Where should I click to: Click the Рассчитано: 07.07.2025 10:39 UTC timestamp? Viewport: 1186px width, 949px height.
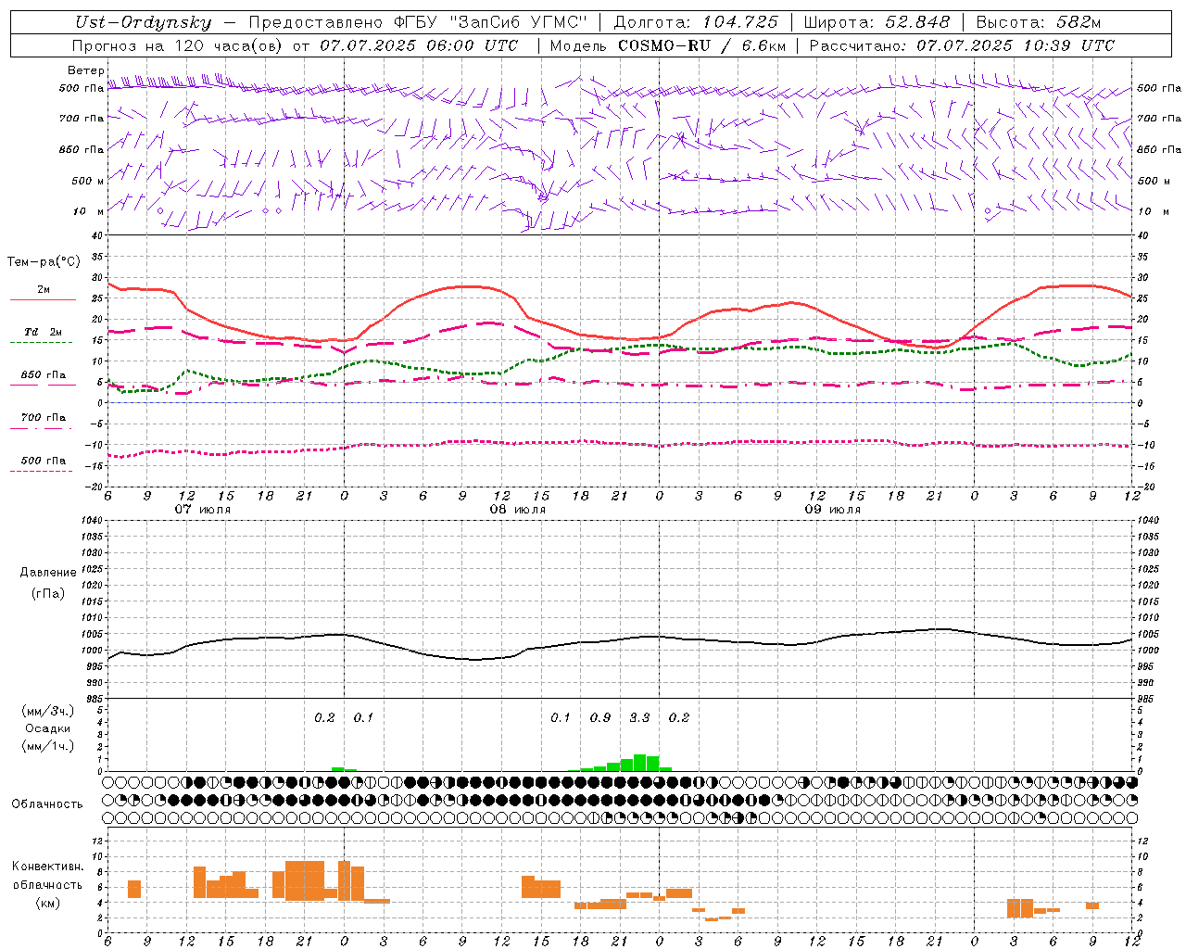[x=962, y=45]
